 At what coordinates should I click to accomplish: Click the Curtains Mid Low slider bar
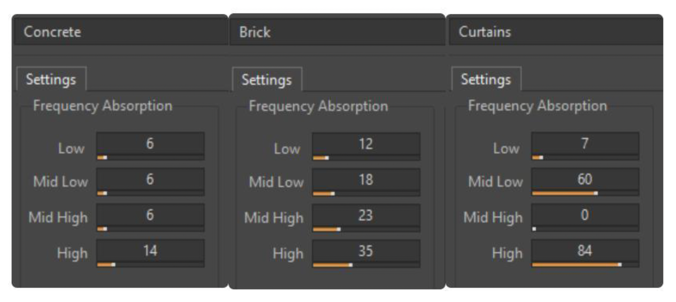pyautogui.click(x=585, y=193)
